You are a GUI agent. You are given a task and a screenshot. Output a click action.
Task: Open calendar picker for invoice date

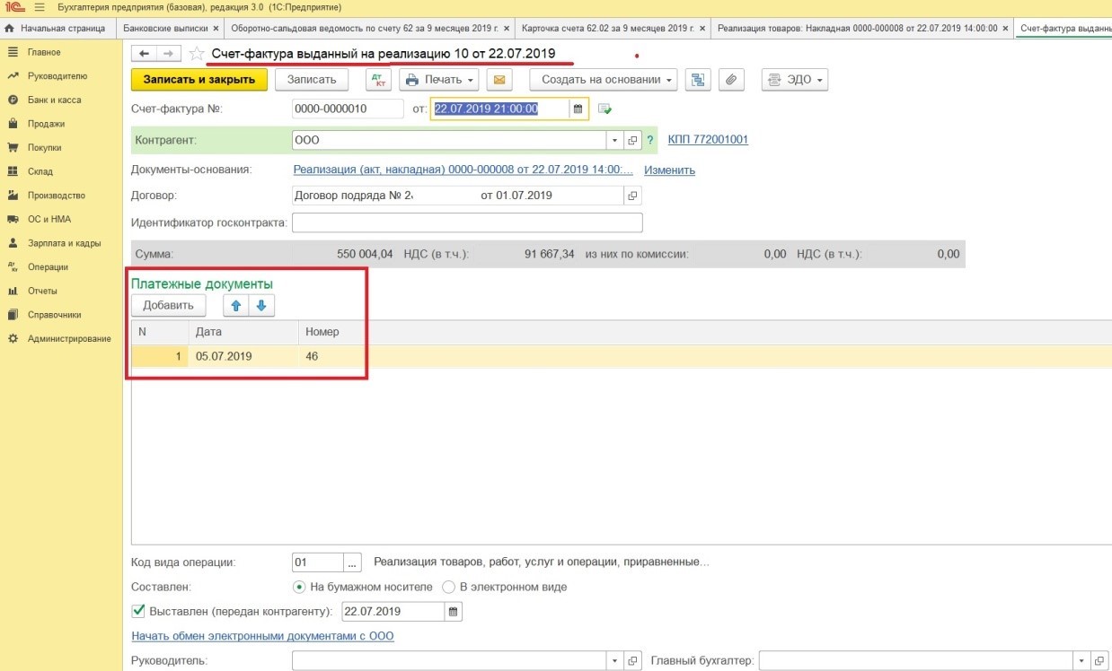pos(578,109)
